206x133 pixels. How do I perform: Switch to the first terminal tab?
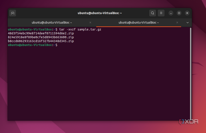pos(52,22)
